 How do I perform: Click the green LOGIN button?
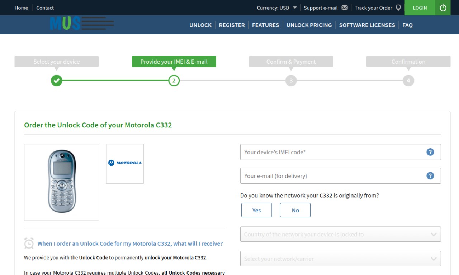click(420, 8)
